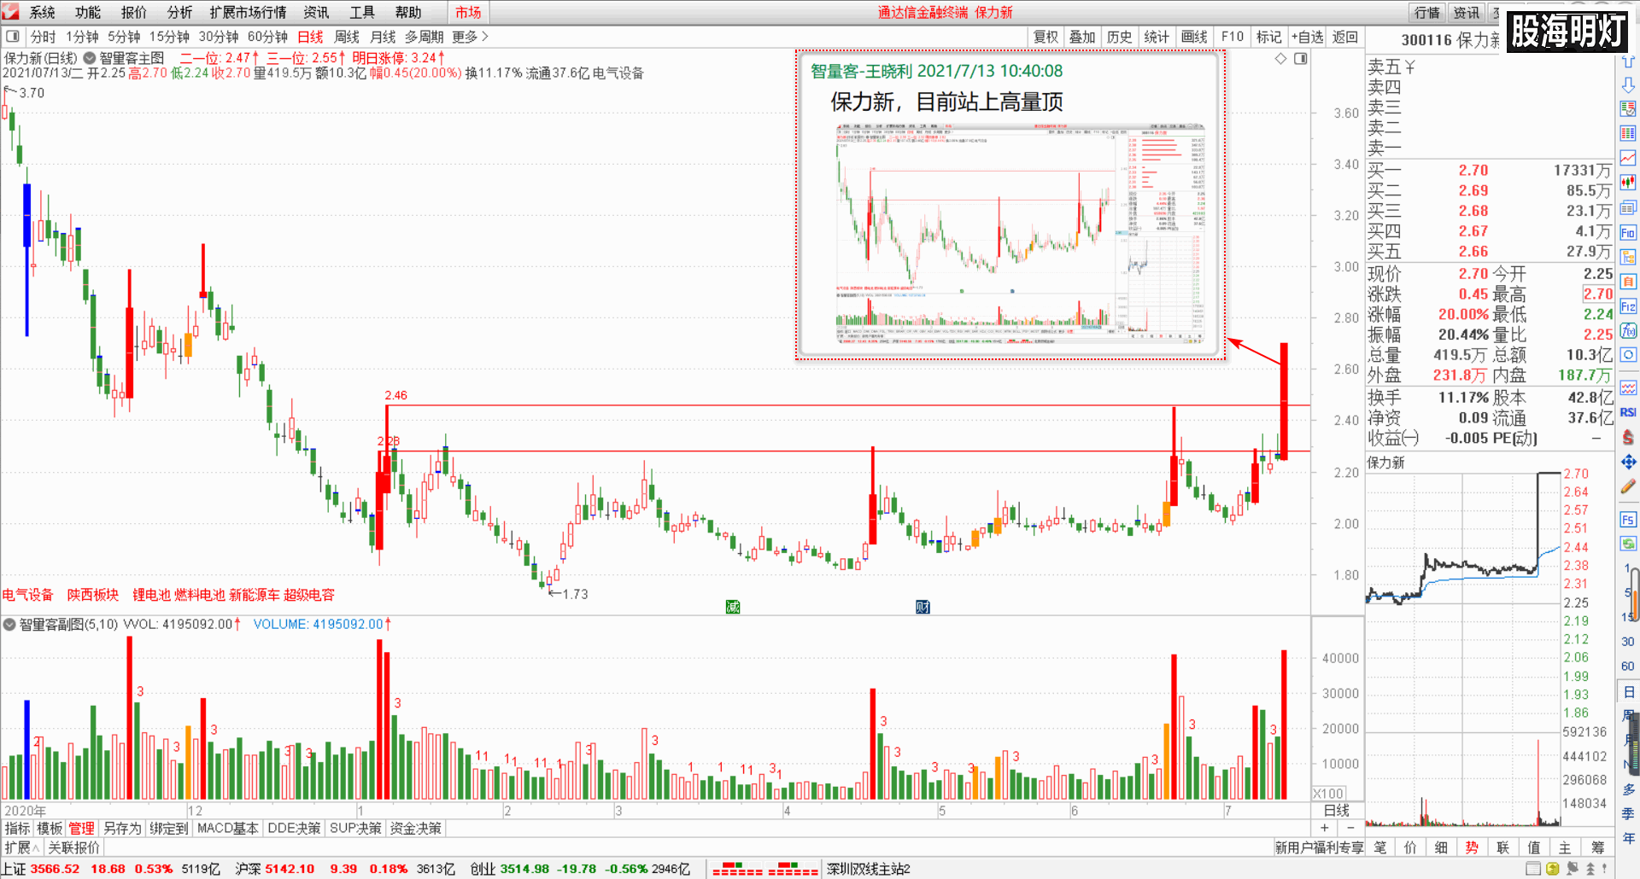
Task: Click the F10 company info sidebar icon
Action: pos(1628,232)
